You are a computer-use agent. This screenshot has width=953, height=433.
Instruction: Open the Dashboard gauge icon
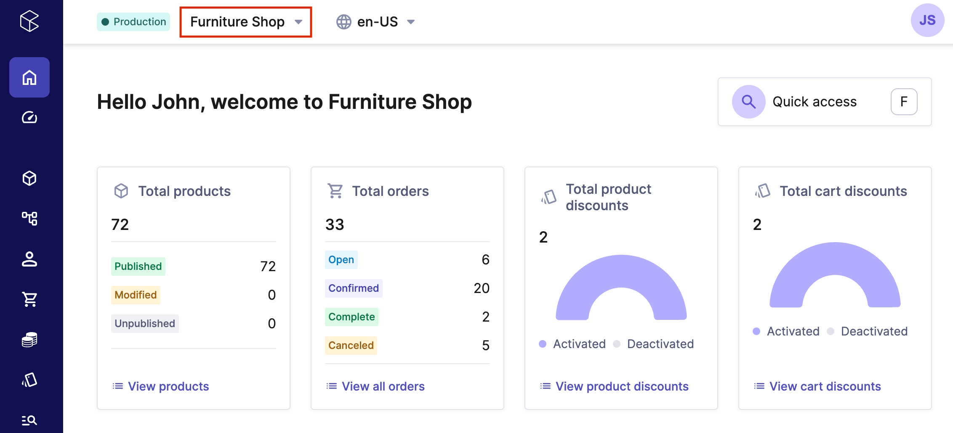coord(29,117)
